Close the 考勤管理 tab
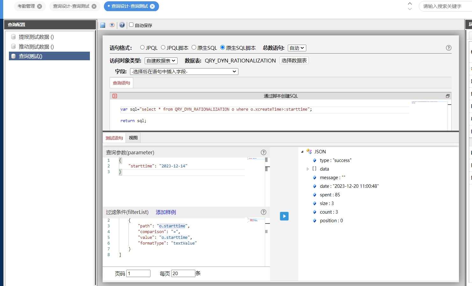 [x=40, y=6]
